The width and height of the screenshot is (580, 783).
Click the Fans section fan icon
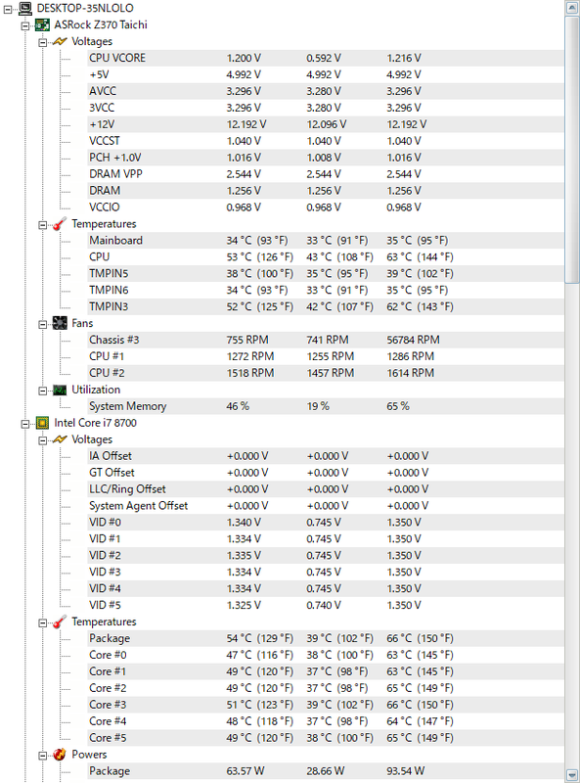click(x=60, y=323)
